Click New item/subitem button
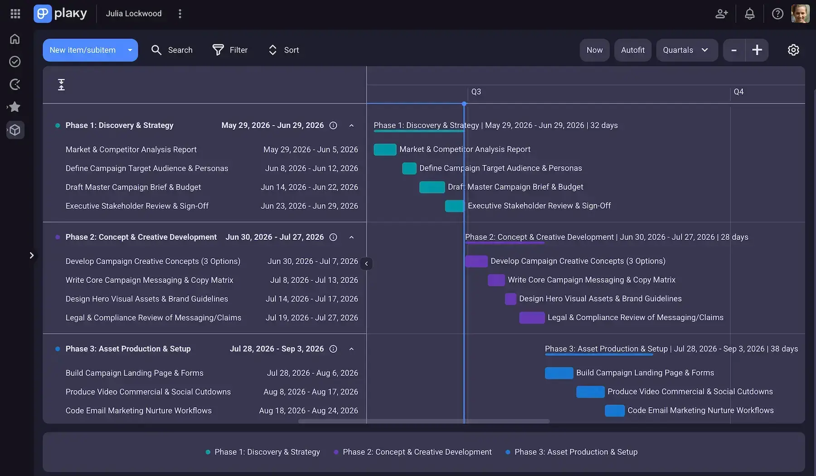The width and height of the screenshot is (816, 476). 83,50
